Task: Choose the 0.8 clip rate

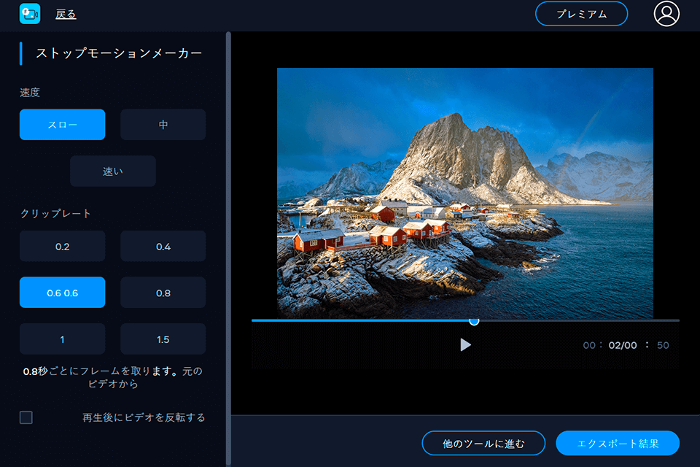Action: (163, 292)
